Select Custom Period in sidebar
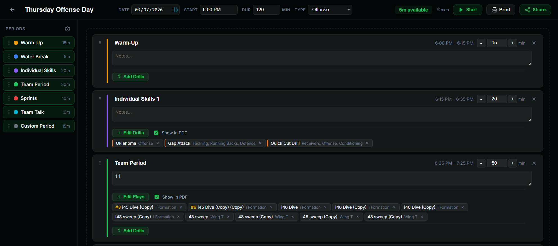This screenshot has width=558, height=246. [39, 126]
